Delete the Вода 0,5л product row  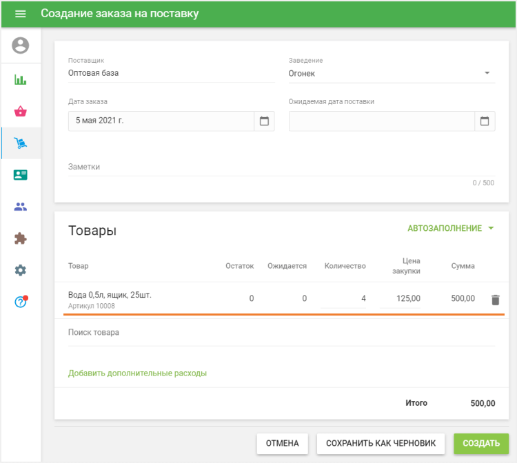pyautogui.click(x=495, y=300)
